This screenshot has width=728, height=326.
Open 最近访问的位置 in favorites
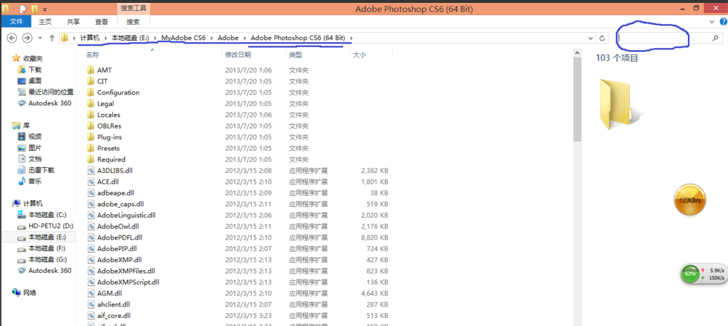pyautogui.click(x=45, y=91)
